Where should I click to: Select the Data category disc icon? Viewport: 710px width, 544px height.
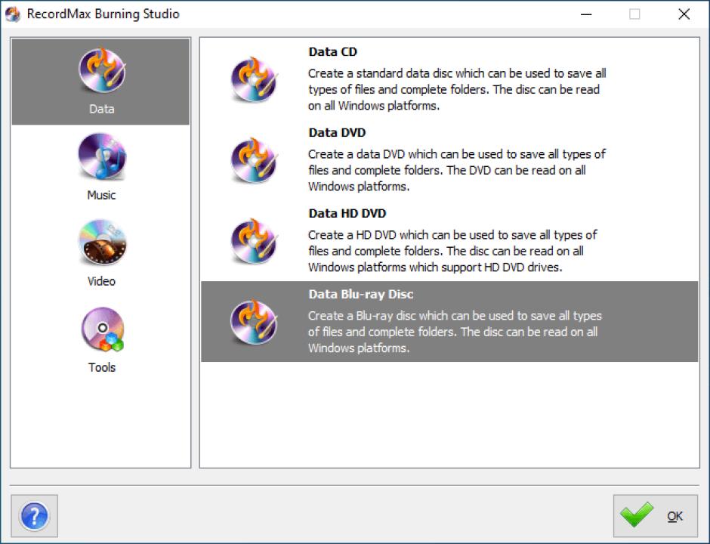(101, 70)
